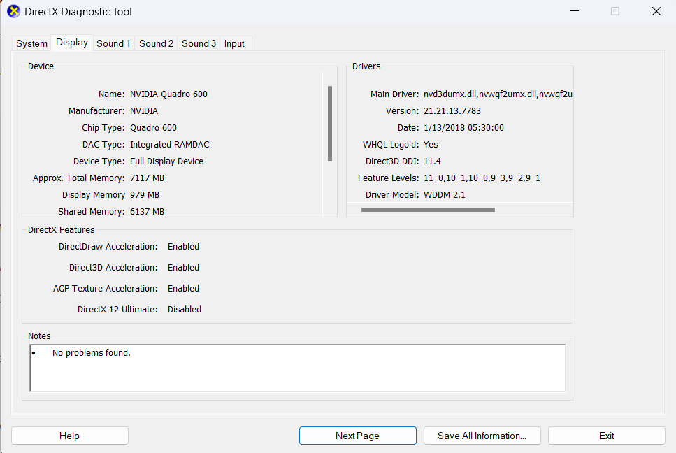
Task: Click the Help button
Action: (69, 436)
